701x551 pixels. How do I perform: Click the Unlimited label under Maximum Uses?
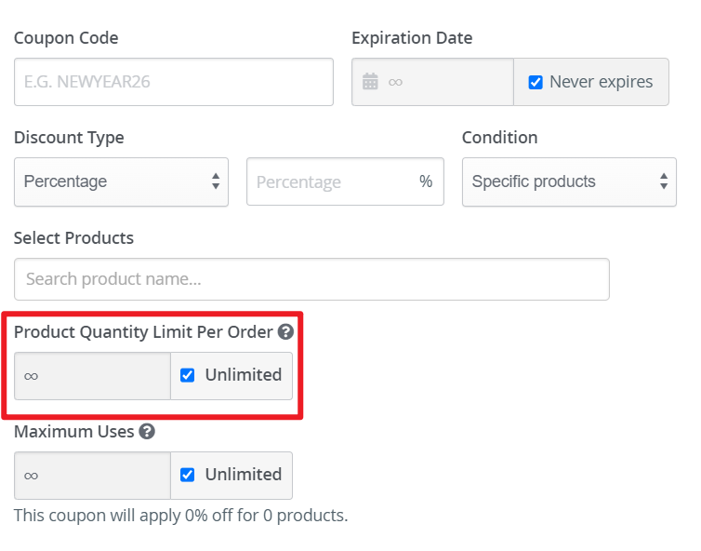pos(244,475)
